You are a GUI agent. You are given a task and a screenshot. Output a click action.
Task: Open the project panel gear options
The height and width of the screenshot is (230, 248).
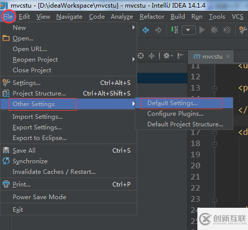(168, 56)
